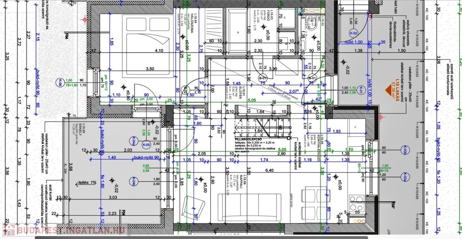Select the K-05 tag on the balcony

pos(146,145)
